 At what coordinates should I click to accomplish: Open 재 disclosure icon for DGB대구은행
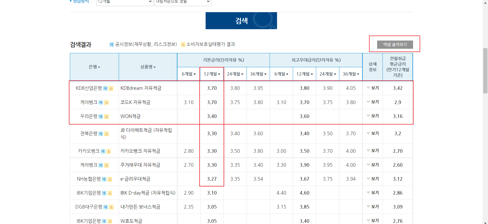(105, 207)
